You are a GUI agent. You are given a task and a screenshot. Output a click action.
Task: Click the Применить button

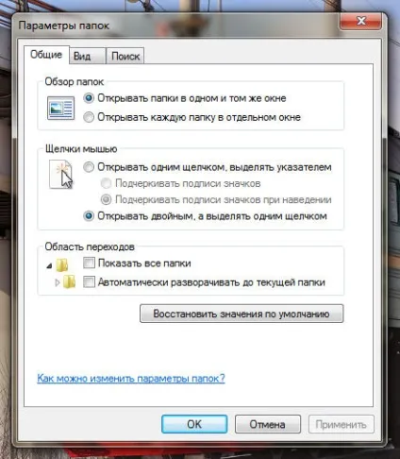342,424
